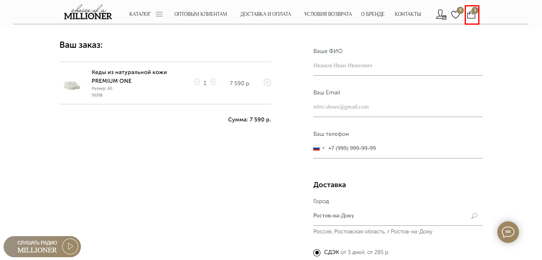Click the sneakers product thumbnail
The height and width of the screenshot is (260, 542).
pos(72,84)
